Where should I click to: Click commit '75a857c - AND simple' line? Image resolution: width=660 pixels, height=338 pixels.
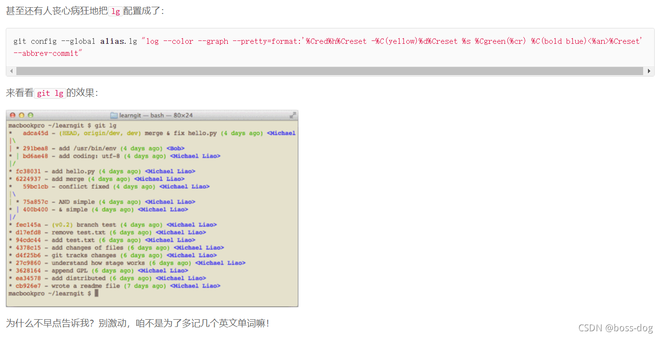[x=102, y=202]
